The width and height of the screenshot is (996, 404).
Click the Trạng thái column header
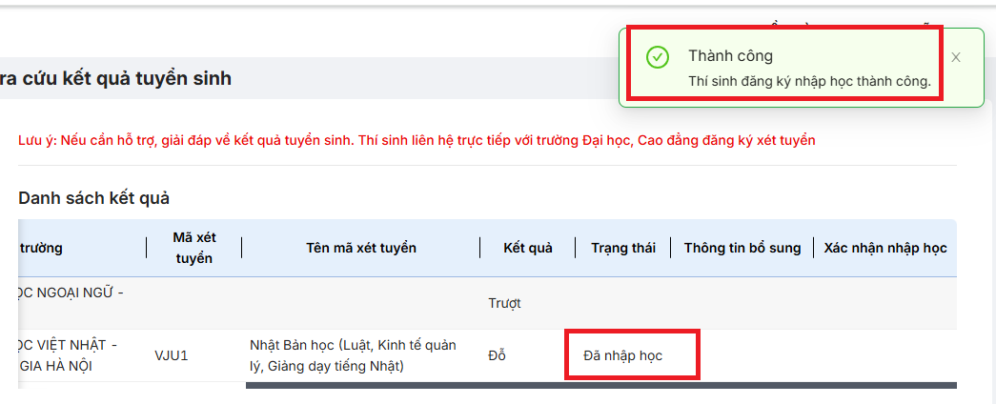coord(623,248)
